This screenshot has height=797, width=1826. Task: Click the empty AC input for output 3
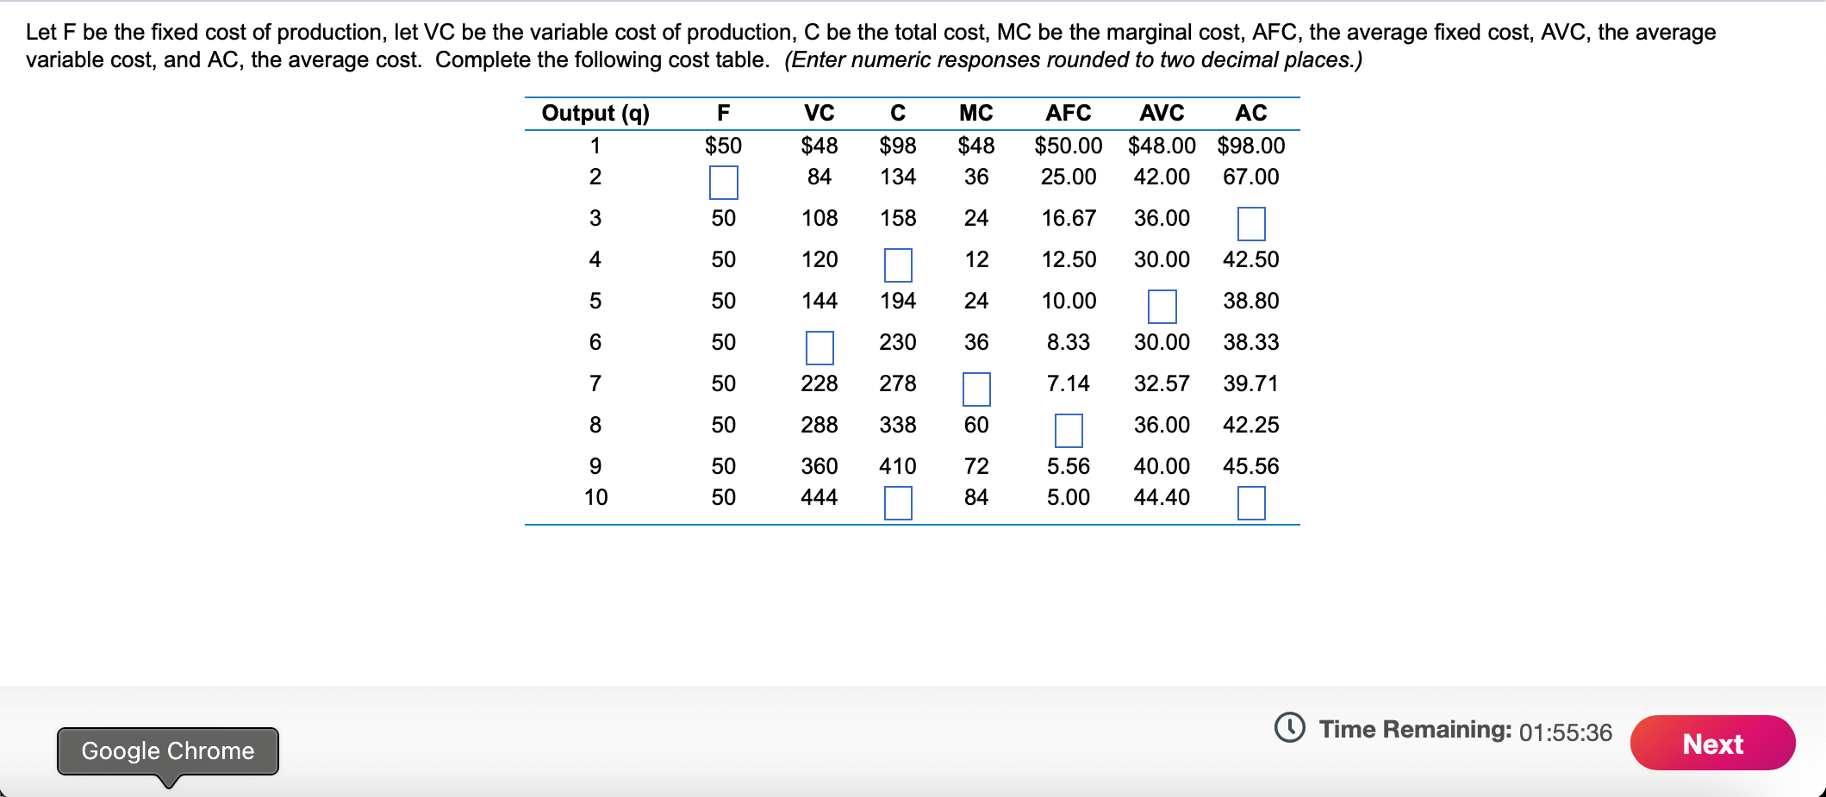tap(1251, 224)
